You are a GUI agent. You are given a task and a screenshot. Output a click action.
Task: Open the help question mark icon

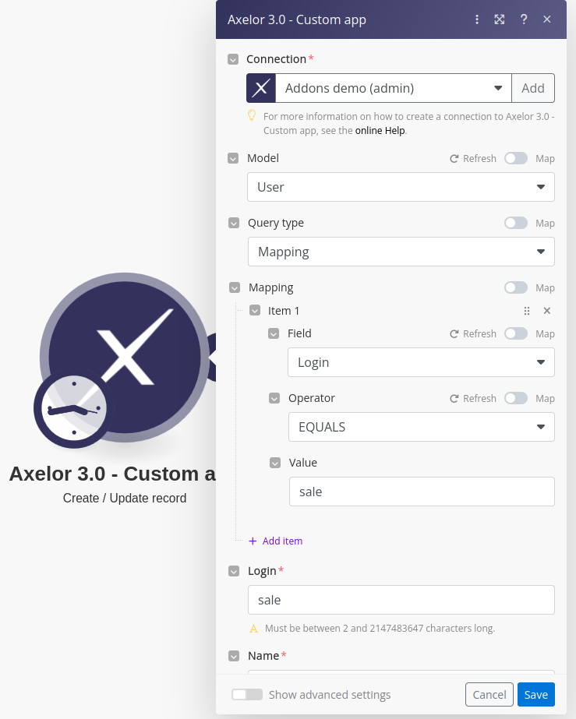(x=524, y=19)
